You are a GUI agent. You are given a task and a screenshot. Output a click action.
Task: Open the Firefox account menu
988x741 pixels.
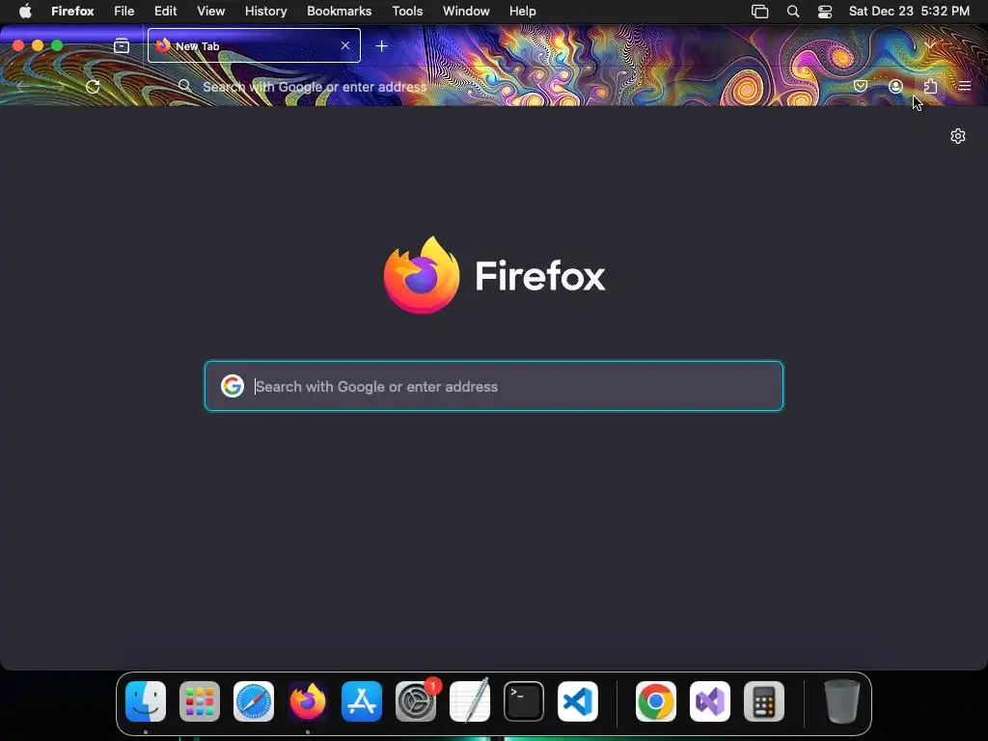[895, 86]
